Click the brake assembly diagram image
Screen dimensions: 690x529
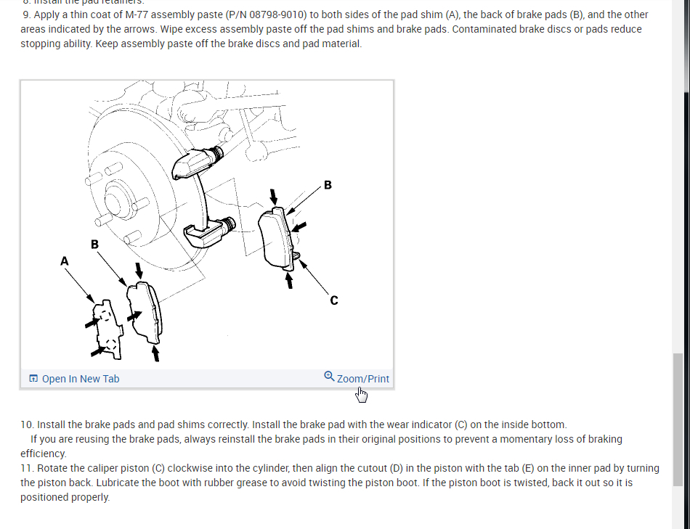207,225
